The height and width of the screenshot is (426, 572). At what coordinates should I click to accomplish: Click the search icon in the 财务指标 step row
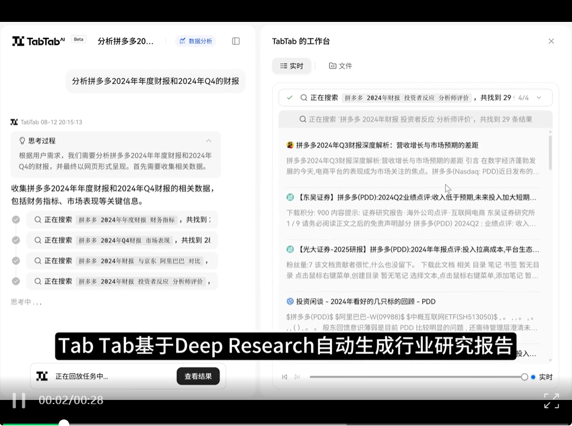point(38,220)
